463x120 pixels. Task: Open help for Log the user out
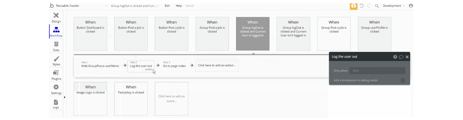tap(395, 57)
